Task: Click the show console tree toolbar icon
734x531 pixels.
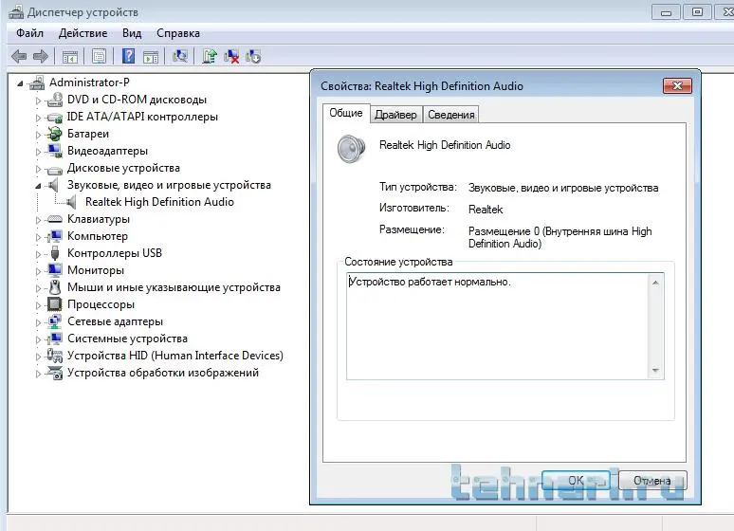Action: point(70,57)
